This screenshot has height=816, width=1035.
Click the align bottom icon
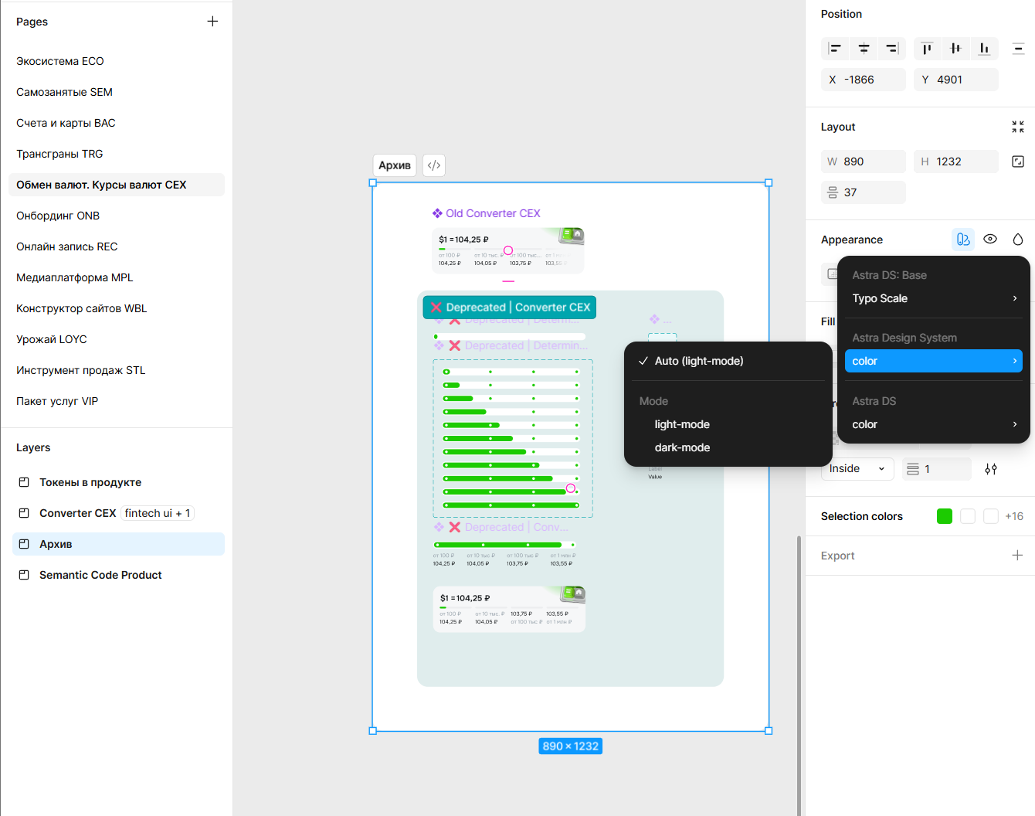tap(984, 49)
